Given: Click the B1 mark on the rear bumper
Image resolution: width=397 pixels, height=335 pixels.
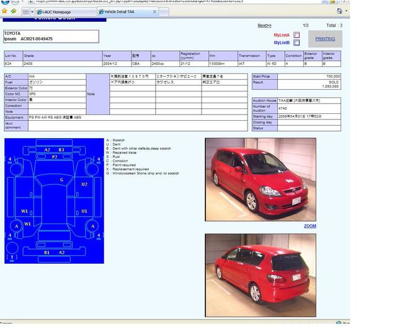Looking at the screenshot, I should (47, 252).
